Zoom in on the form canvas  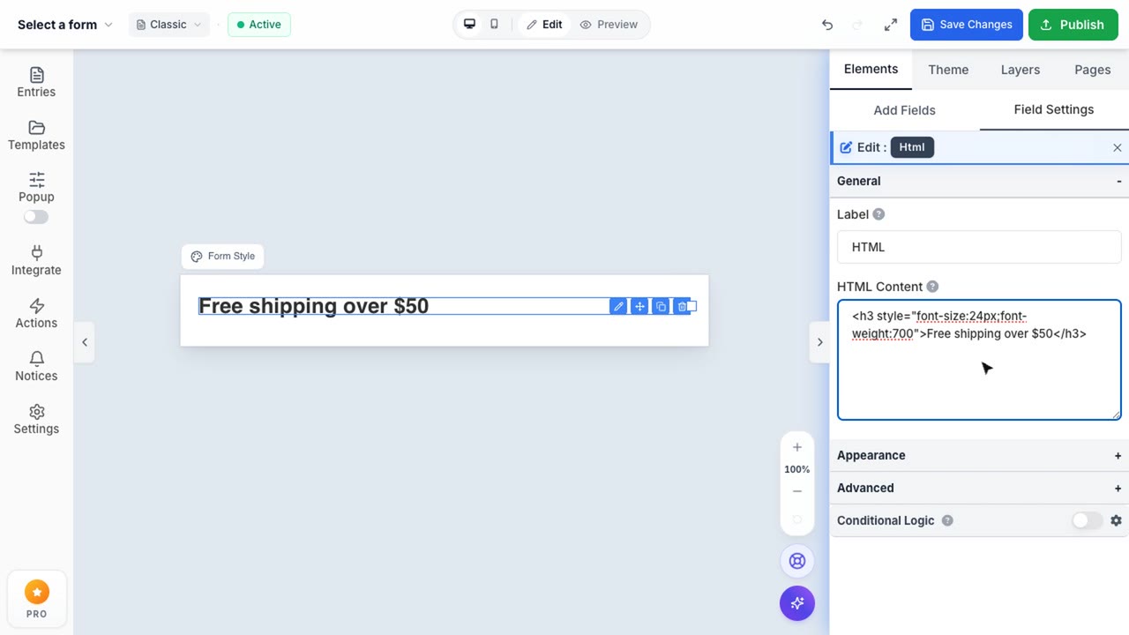[797, 447]
